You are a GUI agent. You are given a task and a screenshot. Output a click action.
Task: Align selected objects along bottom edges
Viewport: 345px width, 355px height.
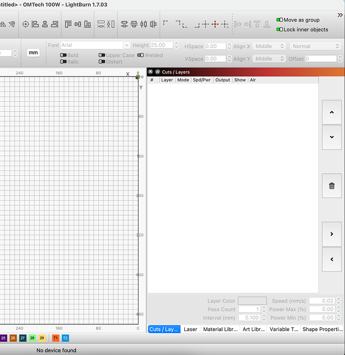(87, 24)
